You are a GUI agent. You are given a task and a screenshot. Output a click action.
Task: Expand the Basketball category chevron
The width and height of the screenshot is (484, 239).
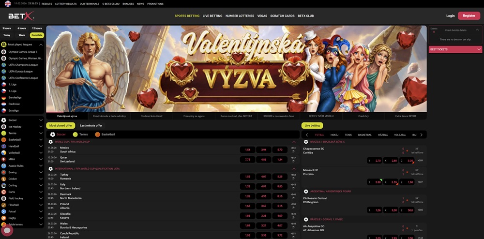coord(41,140)
